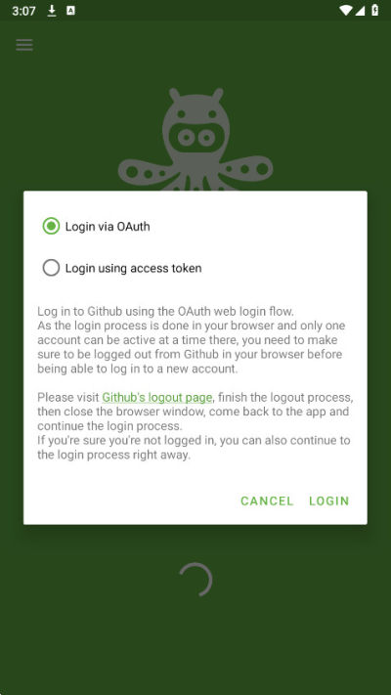
Task: Open Github's logout page link
Action: pyautogui.click(x=157, y=397)
